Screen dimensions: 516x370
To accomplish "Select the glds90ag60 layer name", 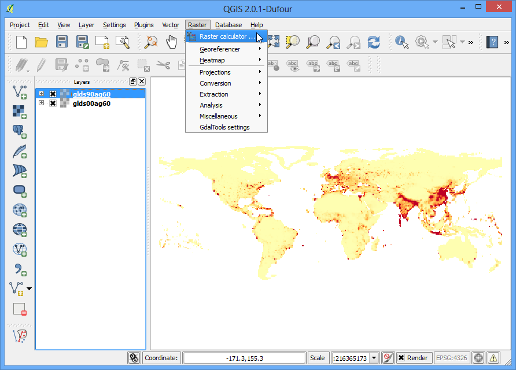I will [x=91, y=94].
